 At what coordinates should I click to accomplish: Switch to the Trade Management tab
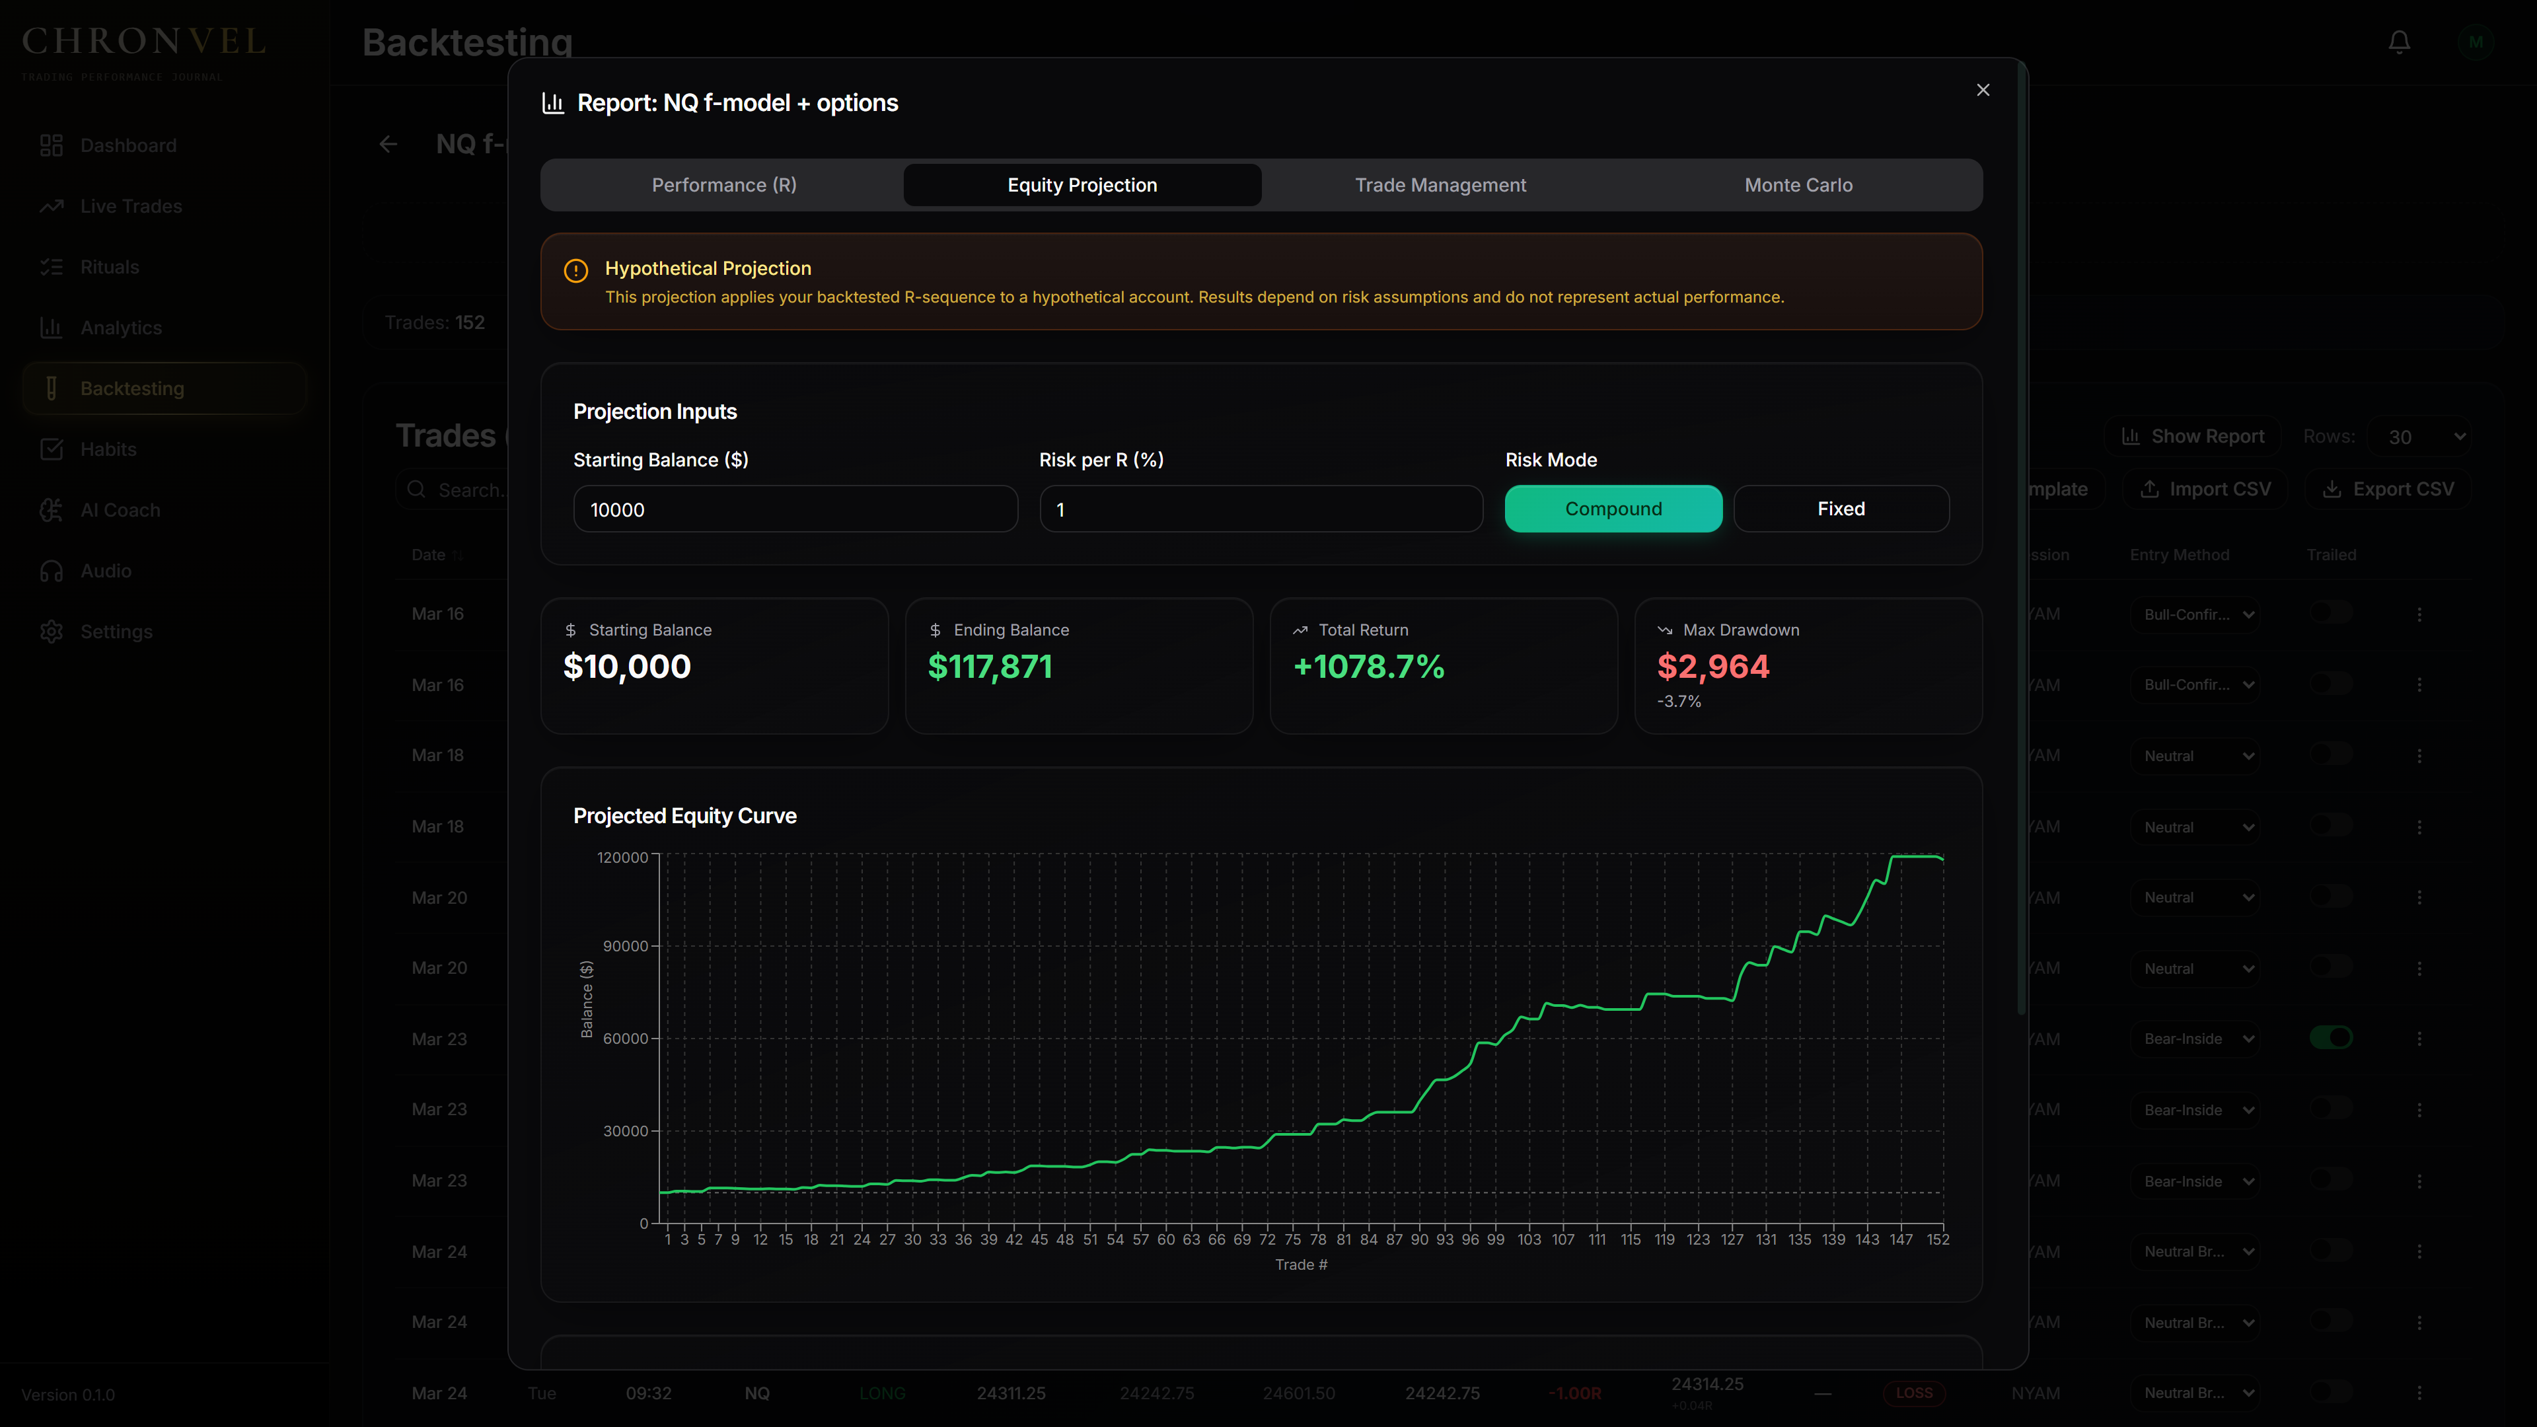(1440, 185)
